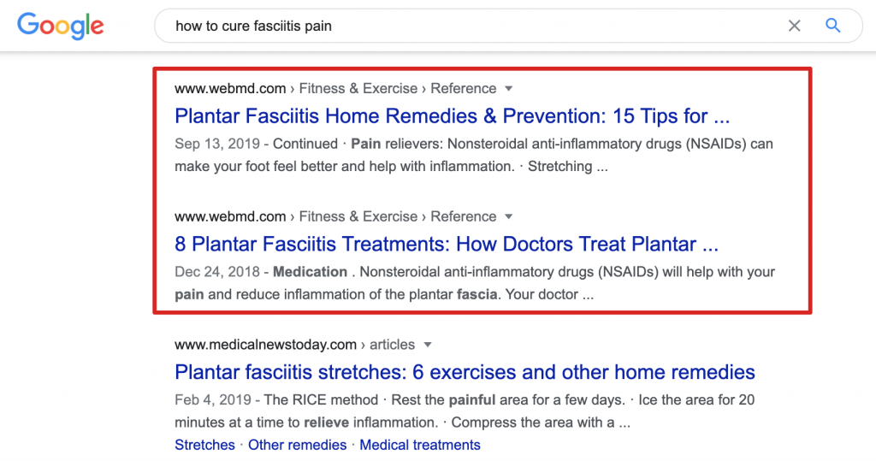Click www.webmd.com URL above "8 Plantar Fasciitis Treatments"
This screenshot has width=876, height=461.
pos(230,217)
